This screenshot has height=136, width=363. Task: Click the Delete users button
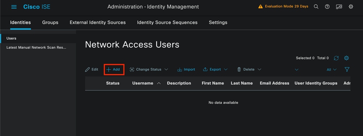(x=246, y=69)
